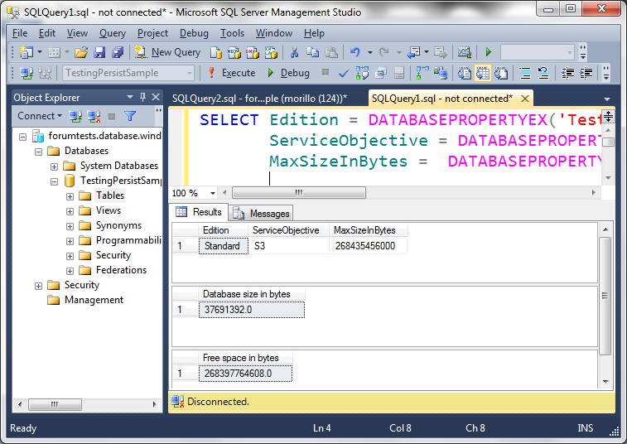Image resolution: width=627 pixels, height=444 pixels.
Task: Switch to the SQLQuery2.sql tab
Action: pyautogui.click(x=259, y=99)
